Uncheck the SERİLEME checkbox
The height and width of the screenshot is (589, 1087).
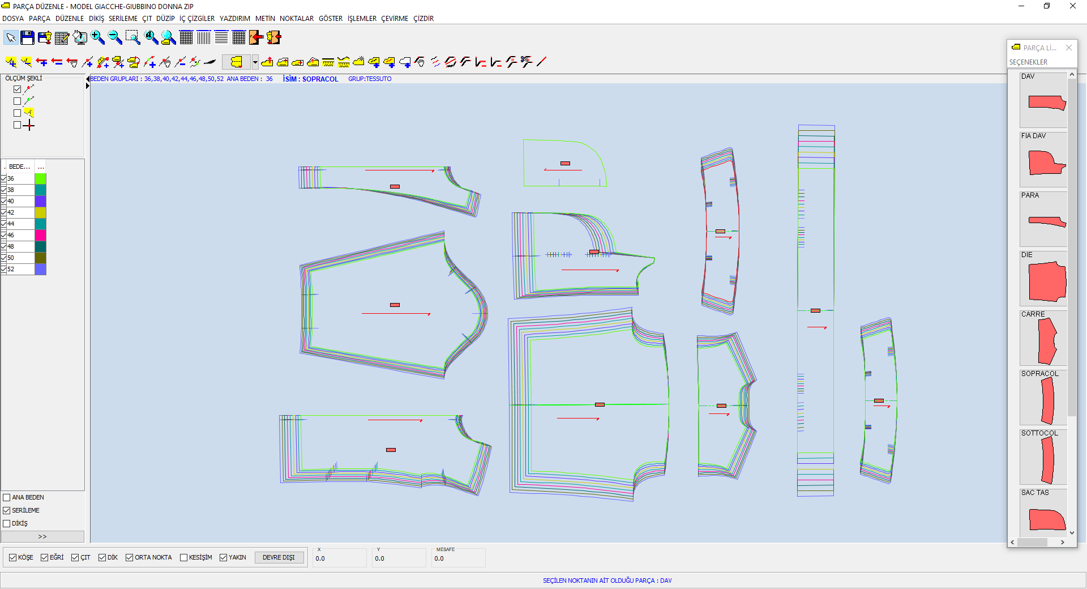tap(7, 511)
